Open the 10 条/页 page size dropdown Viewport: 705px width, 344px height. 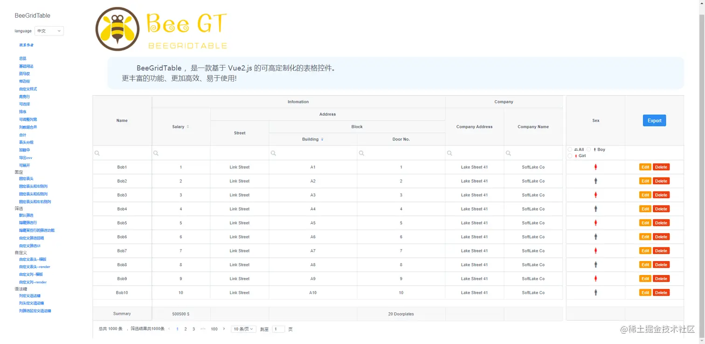click(x=243, y=329)
